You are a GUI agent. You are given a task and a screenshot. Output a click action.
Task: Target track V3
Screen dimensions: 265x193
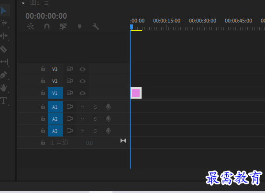click(x=55, y=69)
